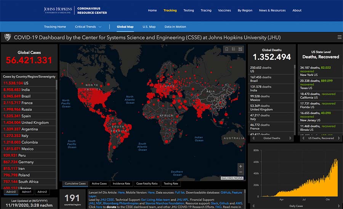Switch to Data in Motion tab
The height and width of the screenshot is (209, 343).
point(175,27)
